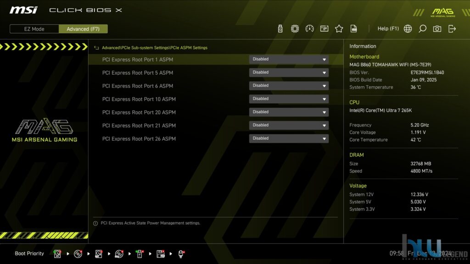Select the USB CD/DVD boot device icon
This screenshot has width=470, height=264.
119,254
